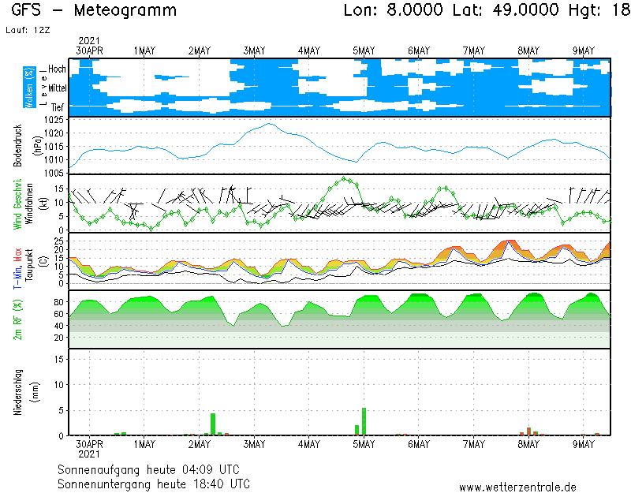Click the highest point of the wind speed curve
The width and height of the screenshot is (631, 493).
tap(344, 178)
